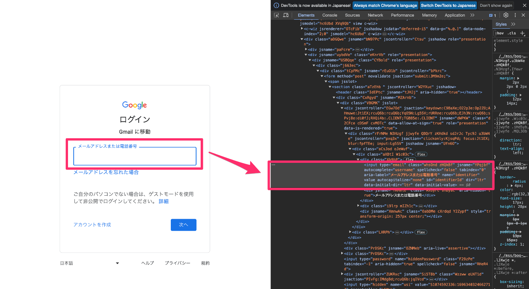Show more DevTools tabs chevron
This screenshot has width=529, height=289.
pos(472,15)
